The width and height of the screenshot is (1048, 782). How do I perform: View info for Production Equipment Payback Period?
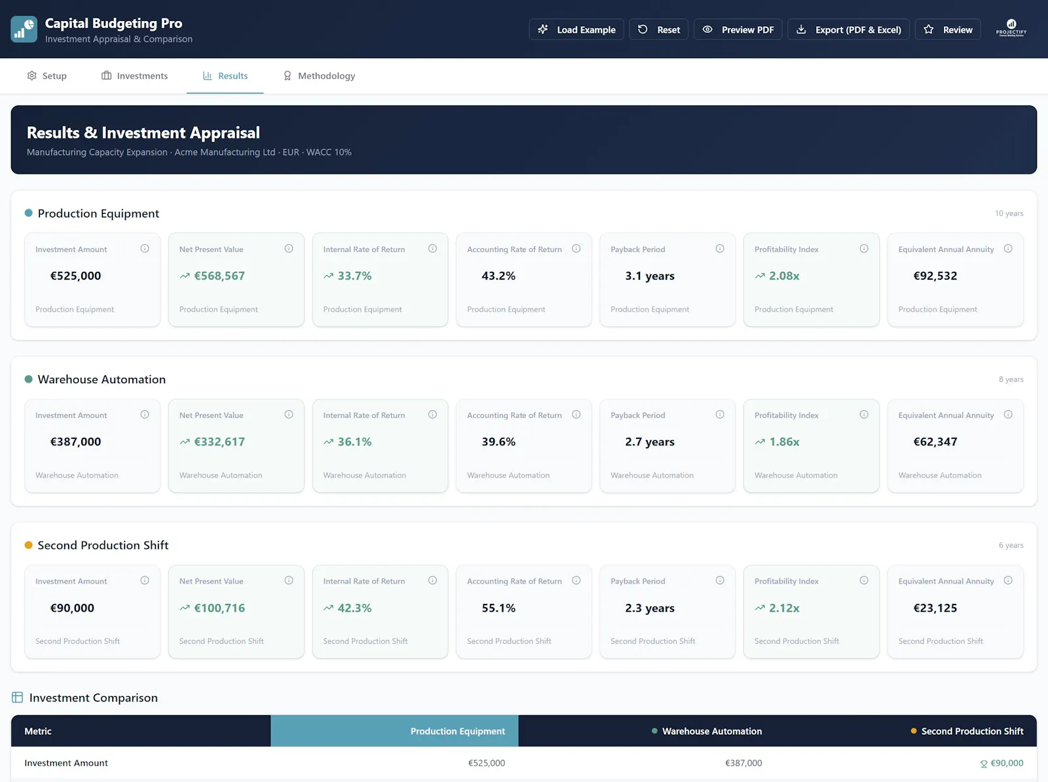[720, 249]
